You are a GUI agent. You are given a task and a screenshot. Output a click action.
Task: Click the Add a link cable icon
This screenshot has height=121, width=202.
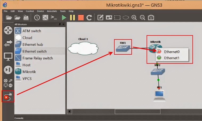(x=8, y=96)
